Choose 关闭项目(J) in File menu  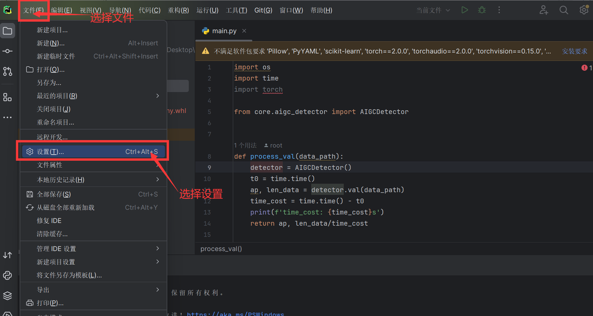pyautogui.click(x=94, y=109)
